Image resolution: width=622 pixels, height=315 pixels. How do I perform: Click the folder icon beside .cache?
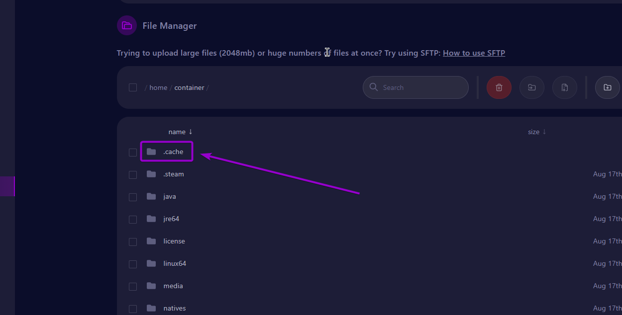click(151, 152)
